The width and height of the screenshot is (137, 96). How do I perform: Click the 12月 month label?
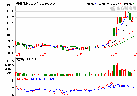114,55
